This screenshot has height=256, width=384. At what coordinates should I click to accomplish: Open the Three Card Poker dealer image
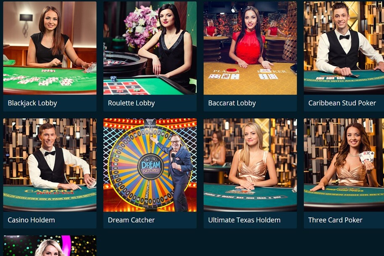coord(344,165)
